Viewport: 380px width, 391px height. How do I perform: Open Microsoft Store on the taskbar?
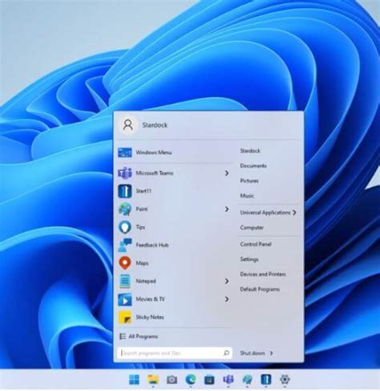[209, 379]
